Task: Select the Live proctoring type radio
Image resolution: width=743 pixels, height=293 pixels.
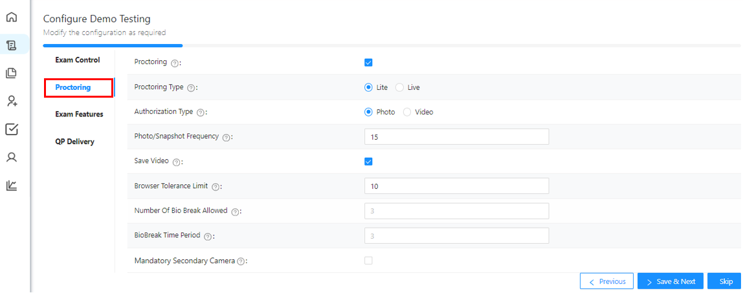Action: tap(399, 87)
